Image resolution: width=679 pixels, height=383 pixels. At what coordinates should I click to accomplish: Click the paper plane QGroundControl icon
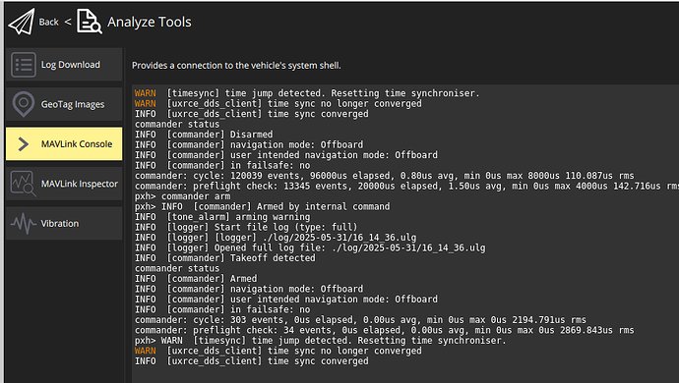tap(22, 22)
